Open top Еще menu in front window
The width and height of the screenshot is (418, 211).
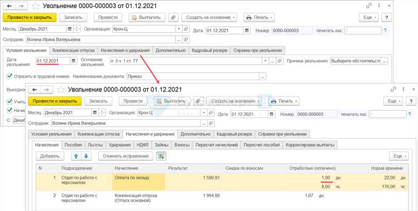pyautogui.click(x=393, y=101)
